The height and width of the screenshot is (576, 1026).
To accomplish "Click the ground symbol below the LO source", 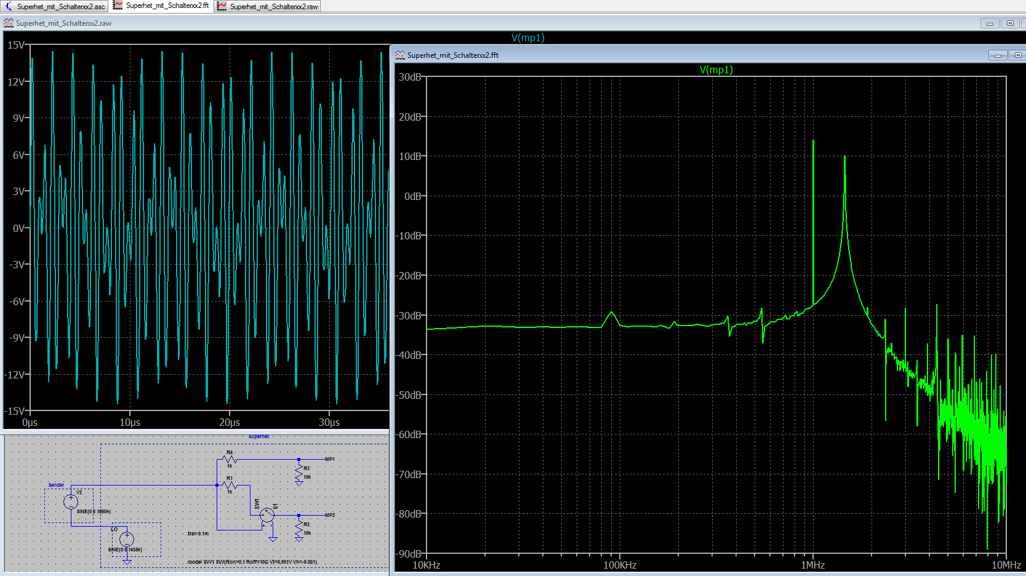I will (x=127, y=562).
